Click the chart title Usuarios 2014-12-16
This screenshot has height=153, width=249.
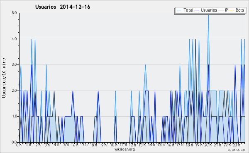click(x=63, y=7)
